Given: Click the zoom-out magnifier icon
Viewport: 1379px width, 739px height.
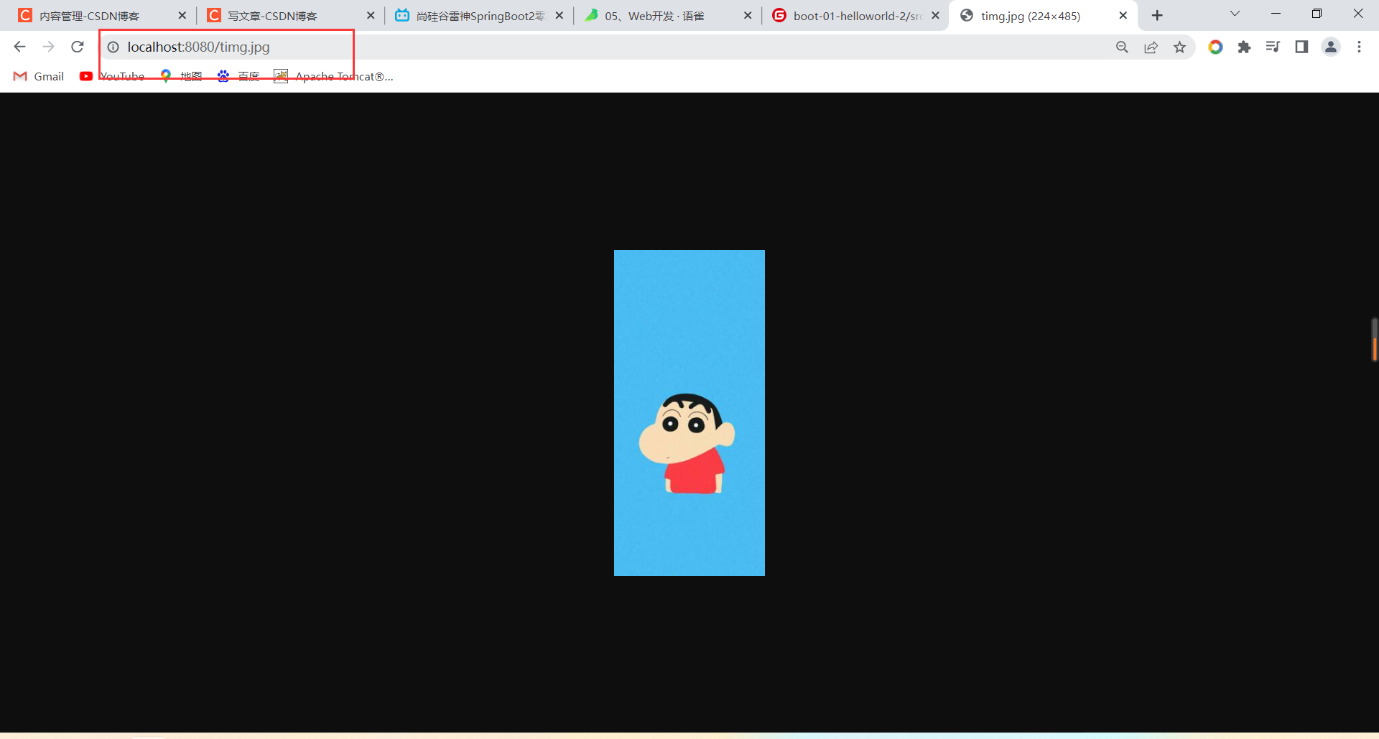Looking at the screenshot, I should (1122, 47).
